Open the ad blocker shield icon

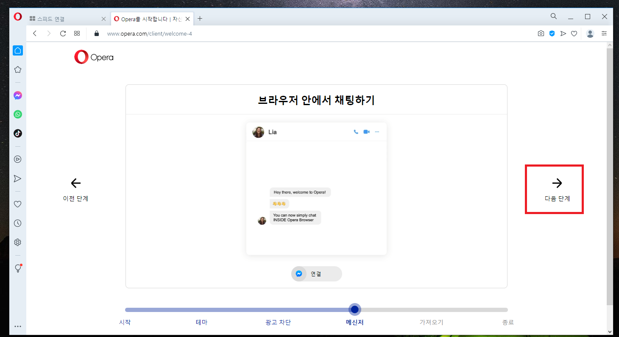pos(552,33)
